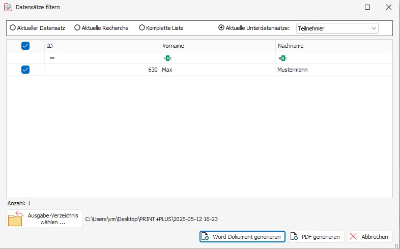This screenshot has width=400, height=249.
Task: Click the red X icon on Abbrechen
Action: [353, 236]
